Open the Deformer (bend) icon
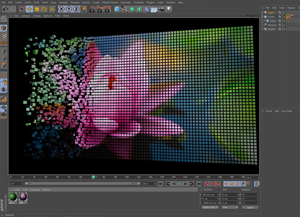Screen dimensions: 300x217 (147, 9)
